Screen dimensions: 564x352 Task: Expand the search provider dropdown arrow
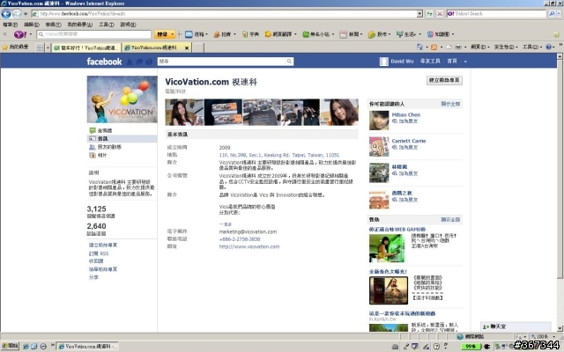tap(559, 14)
